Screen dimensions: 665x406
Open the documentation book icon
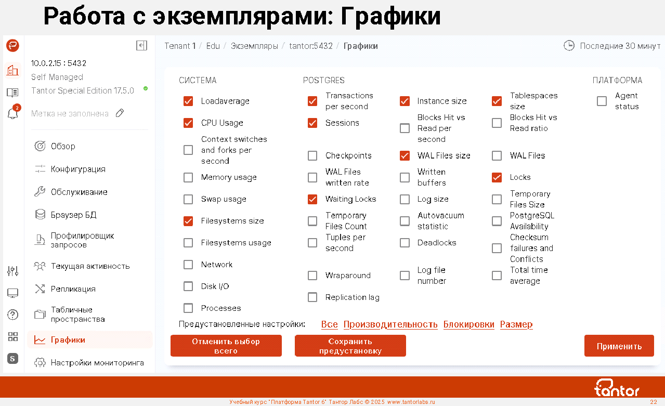pos(13,93)
